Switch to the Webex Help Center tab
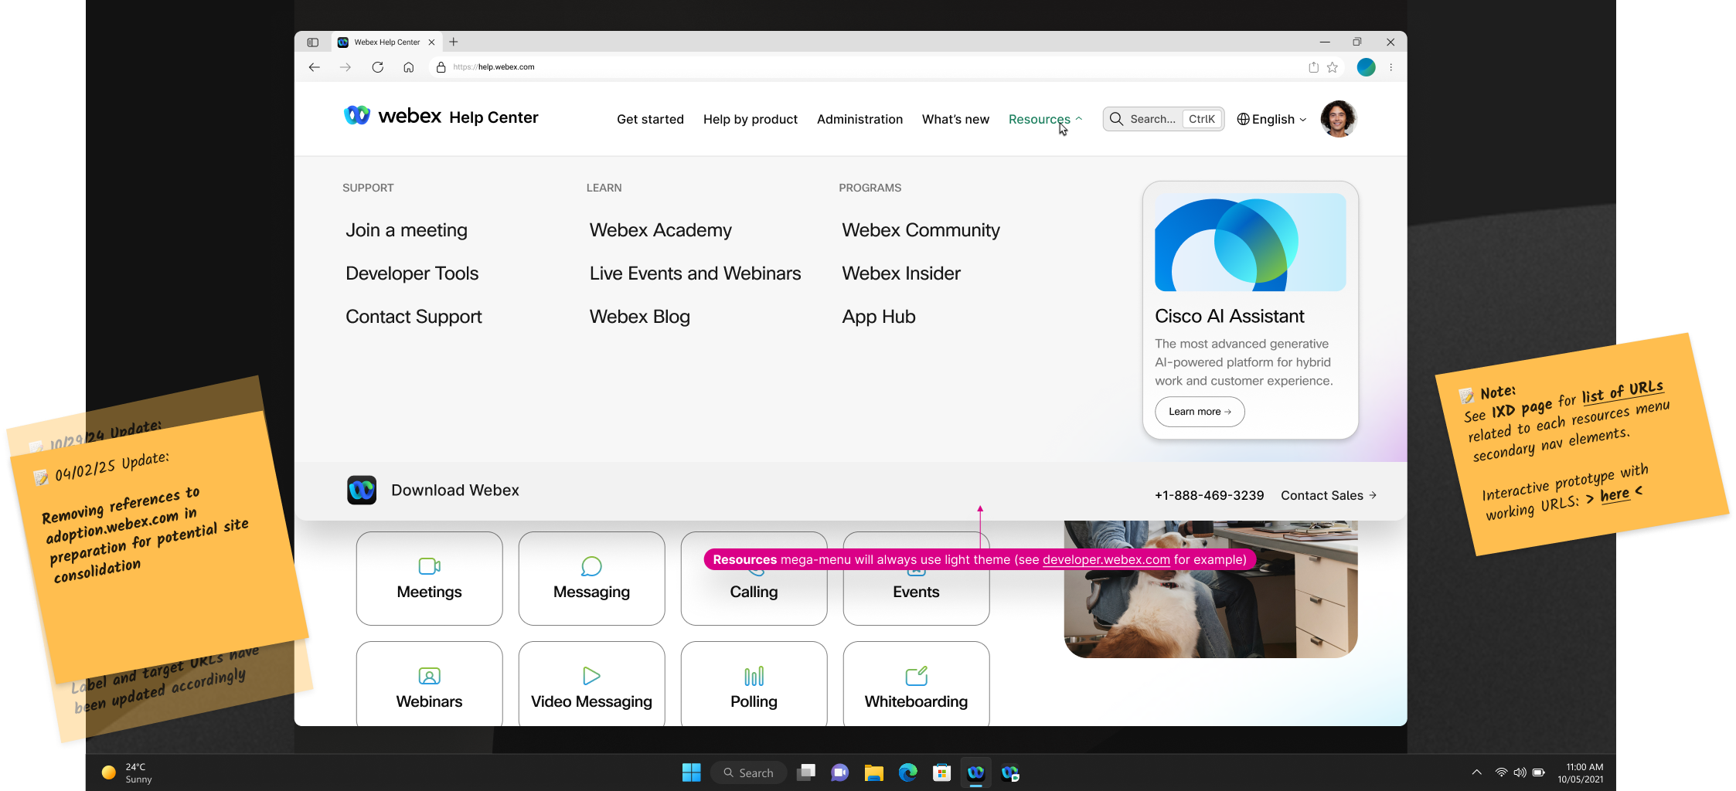Image resolution: width=1736 pixels, height=791 pixels. 385,42
